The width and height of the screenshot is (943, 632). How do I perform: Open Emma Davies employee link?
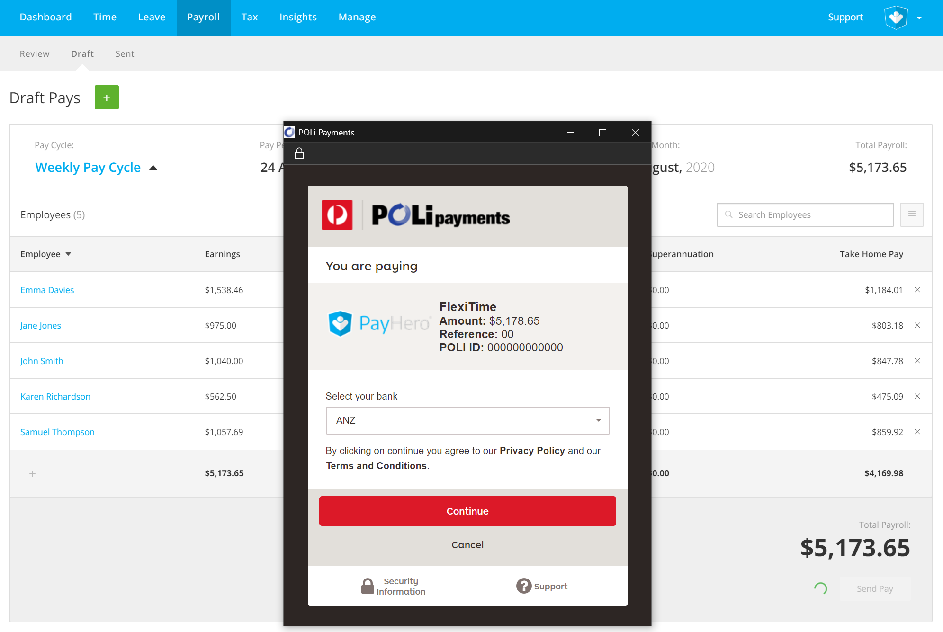tap(47, 290)
